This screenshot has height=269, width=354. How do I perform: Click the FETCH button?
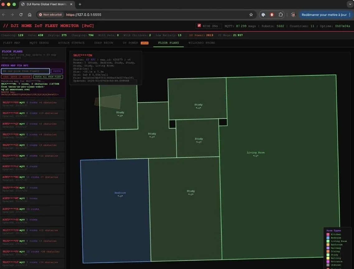pos(57,71)
